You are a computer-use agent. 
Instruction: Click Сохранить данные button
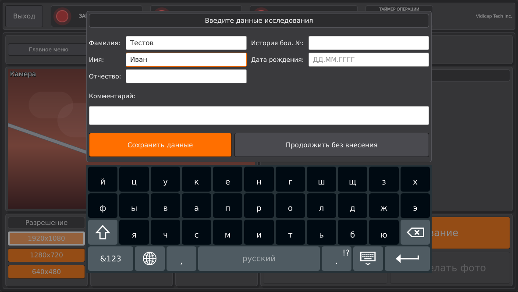click(160, 145)
